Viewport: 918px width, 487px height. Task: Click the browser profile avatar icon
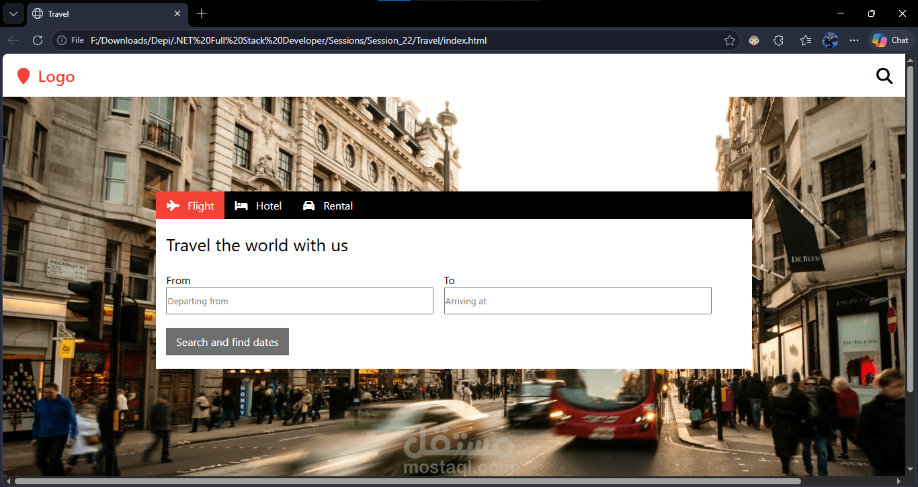click(x=830, y=40)
